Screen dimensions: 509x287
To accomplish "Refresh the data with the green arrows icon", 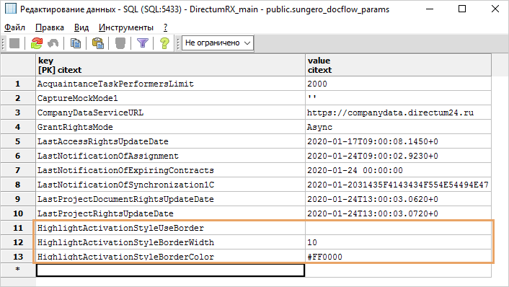I will (37, 43).
